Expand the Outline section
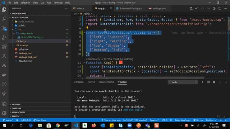This screenshot has width=230, height=129. [x=40, y=104]
